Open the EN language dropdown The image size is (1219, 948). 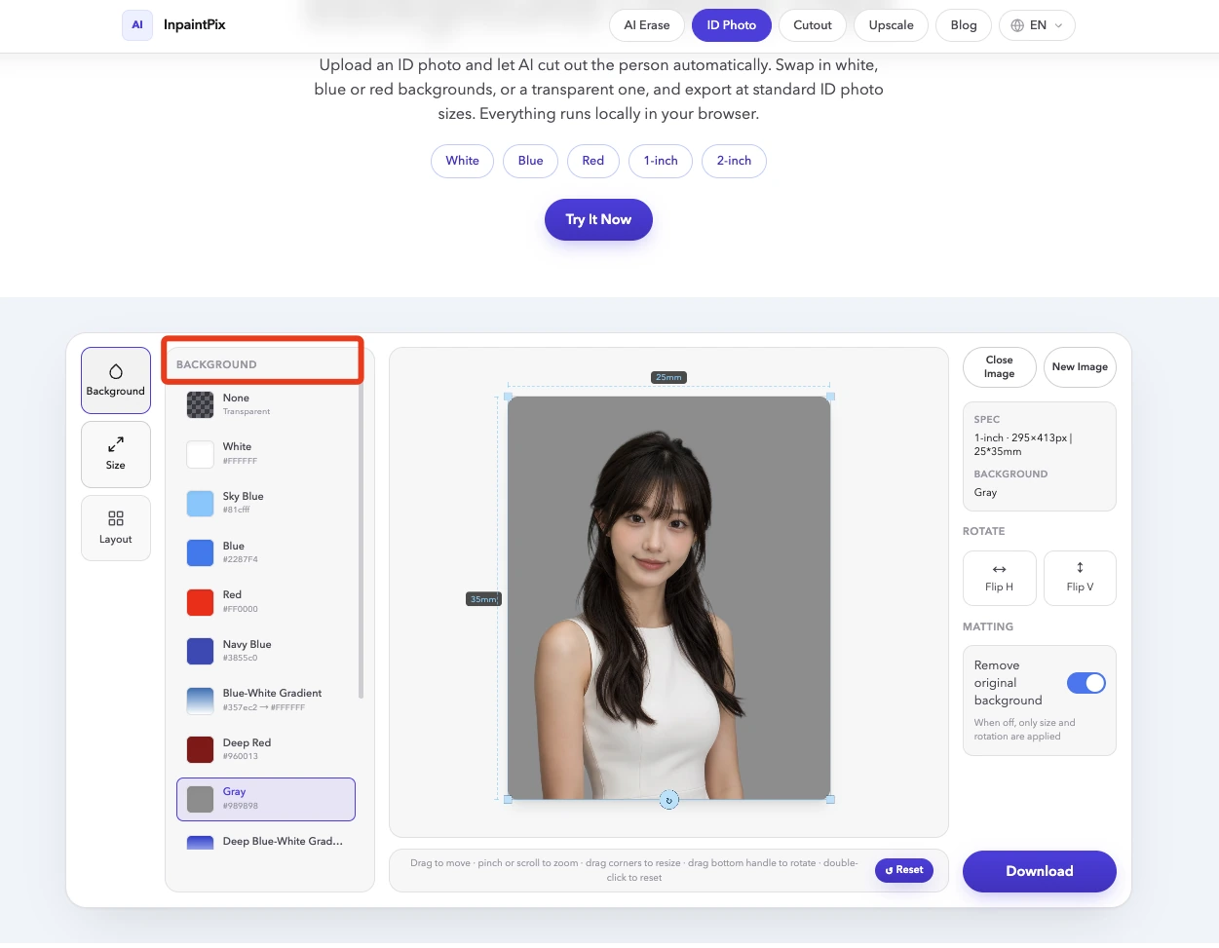pyautogui.click(x=1037, y=25)
